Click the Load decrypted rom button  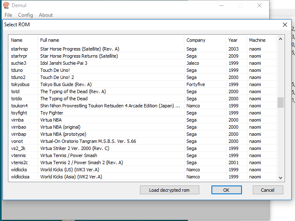click(170, 190)
